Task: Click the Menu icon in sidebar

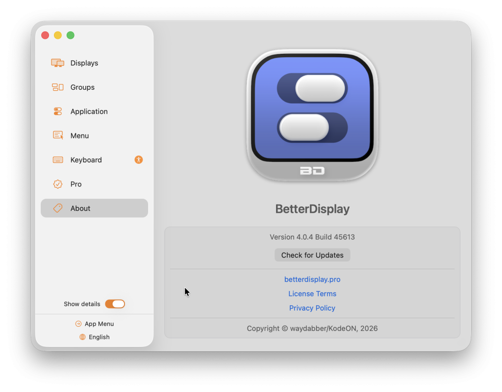Action: (x=58, y=135)
